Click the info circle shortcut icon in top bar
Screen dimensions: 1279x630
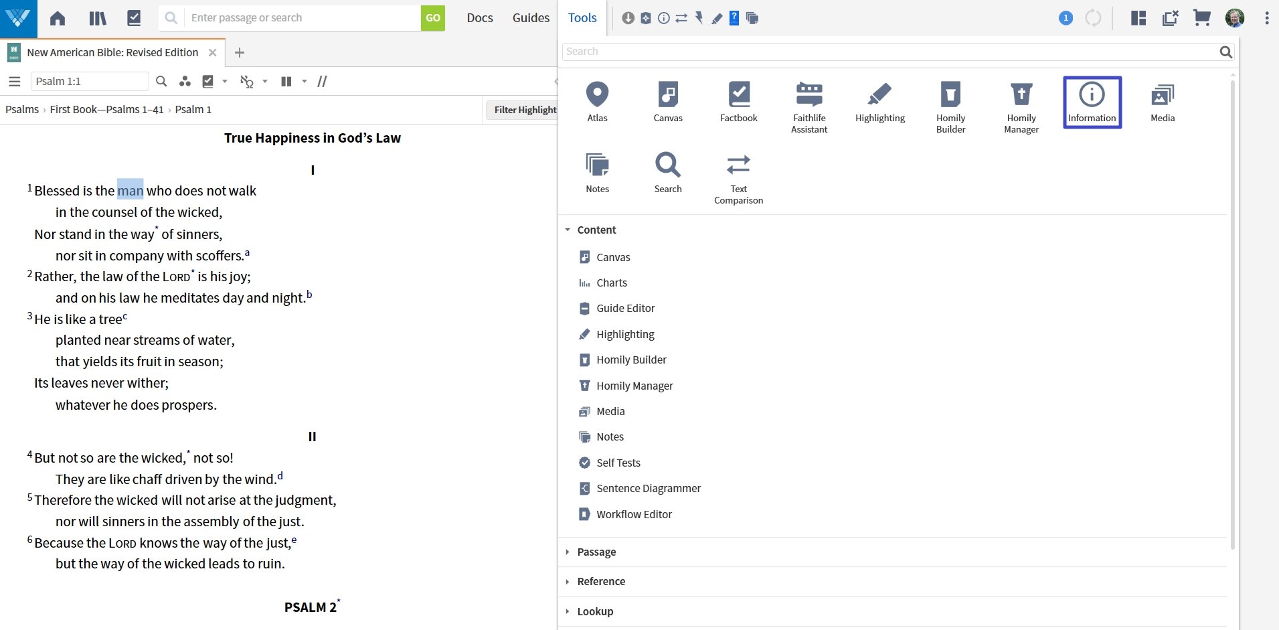[x=664, y=18]
